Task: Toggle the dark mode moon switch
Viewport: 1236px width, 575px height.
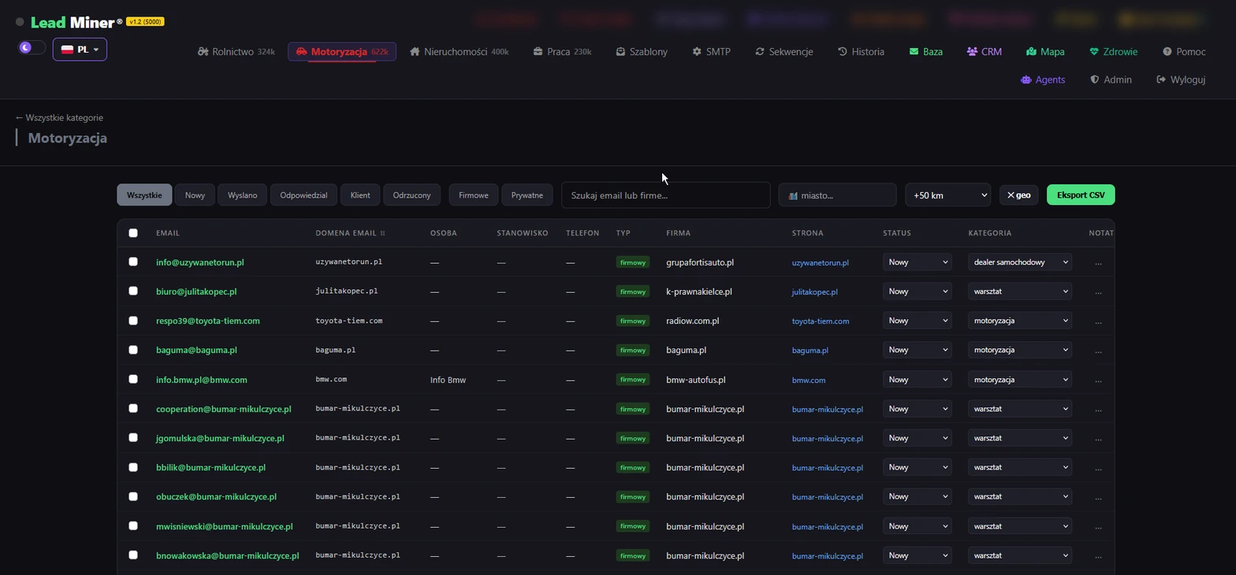Action: 32,48
